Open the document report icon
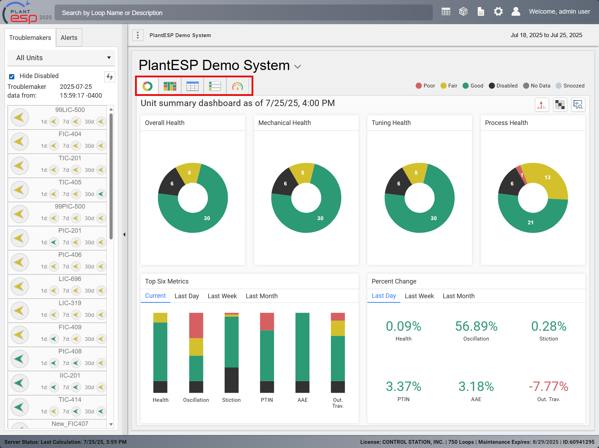Image resolution: width=599 pixels, height=448 pixels. 481,12
